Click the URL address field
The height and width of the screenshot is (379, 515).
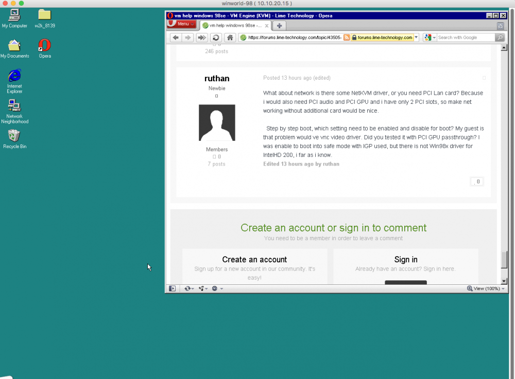294,38
